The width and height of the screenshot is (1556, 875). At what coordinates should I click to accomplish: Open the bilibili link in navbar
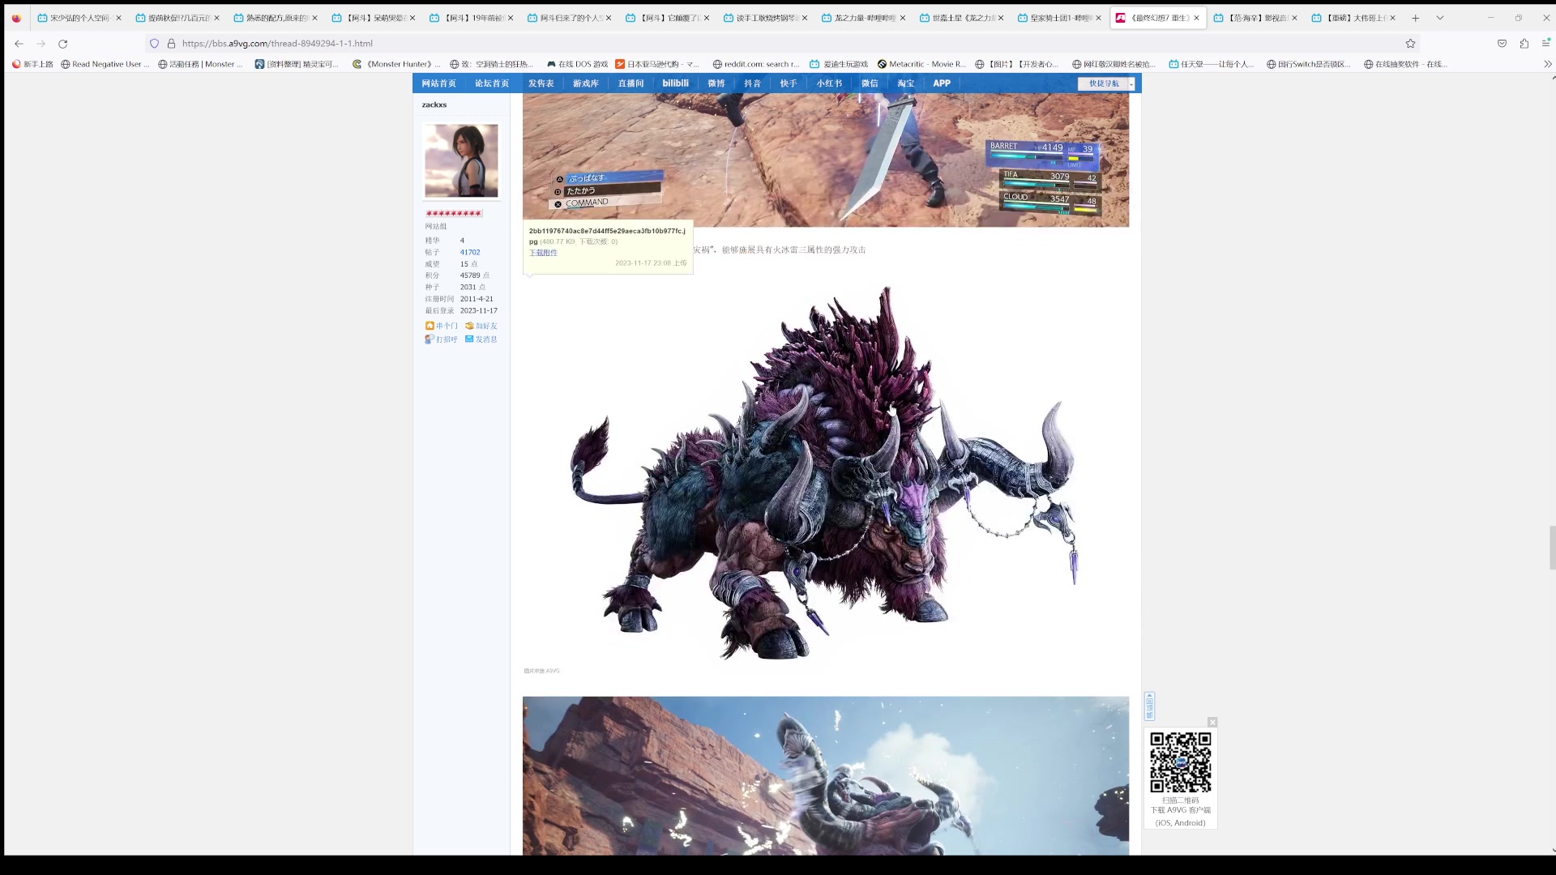coord(675,83)
